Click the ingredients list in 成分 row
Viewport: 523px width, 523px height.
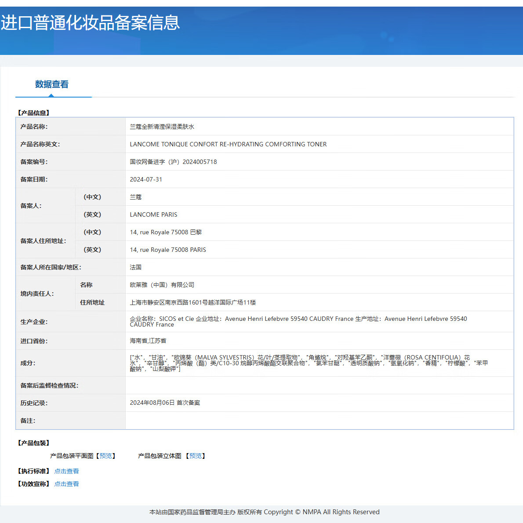click(308, 363)
